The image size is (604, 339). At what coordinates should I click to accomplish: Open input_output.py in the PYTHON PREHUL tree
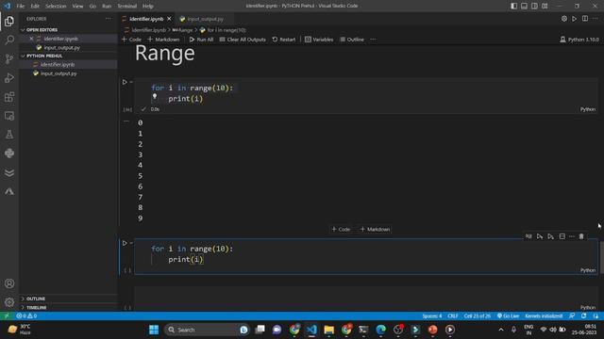(59, 73)
